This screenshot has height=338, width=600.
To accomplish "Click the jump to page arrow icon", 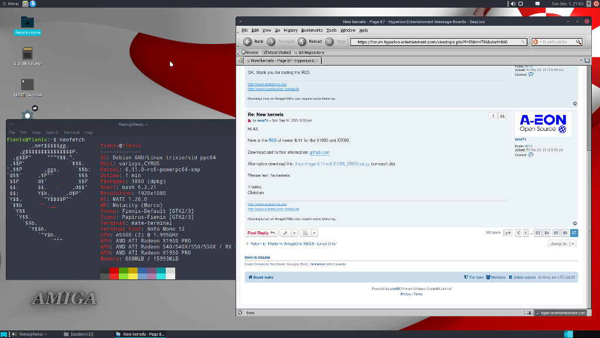I will point(508,233).
